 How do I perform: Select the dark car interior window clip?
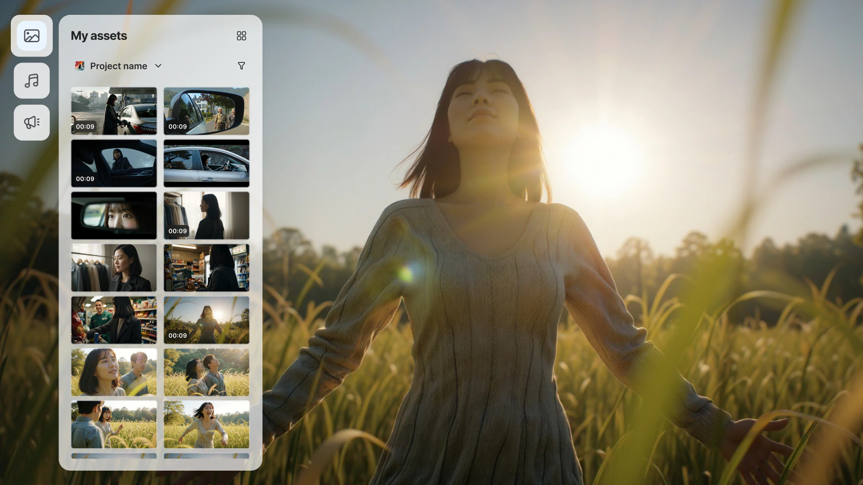114,163
